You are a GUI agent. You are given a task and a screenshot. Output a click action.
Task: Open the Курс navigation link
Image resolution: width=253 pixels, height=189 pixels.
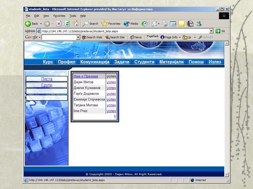[48, 62]
